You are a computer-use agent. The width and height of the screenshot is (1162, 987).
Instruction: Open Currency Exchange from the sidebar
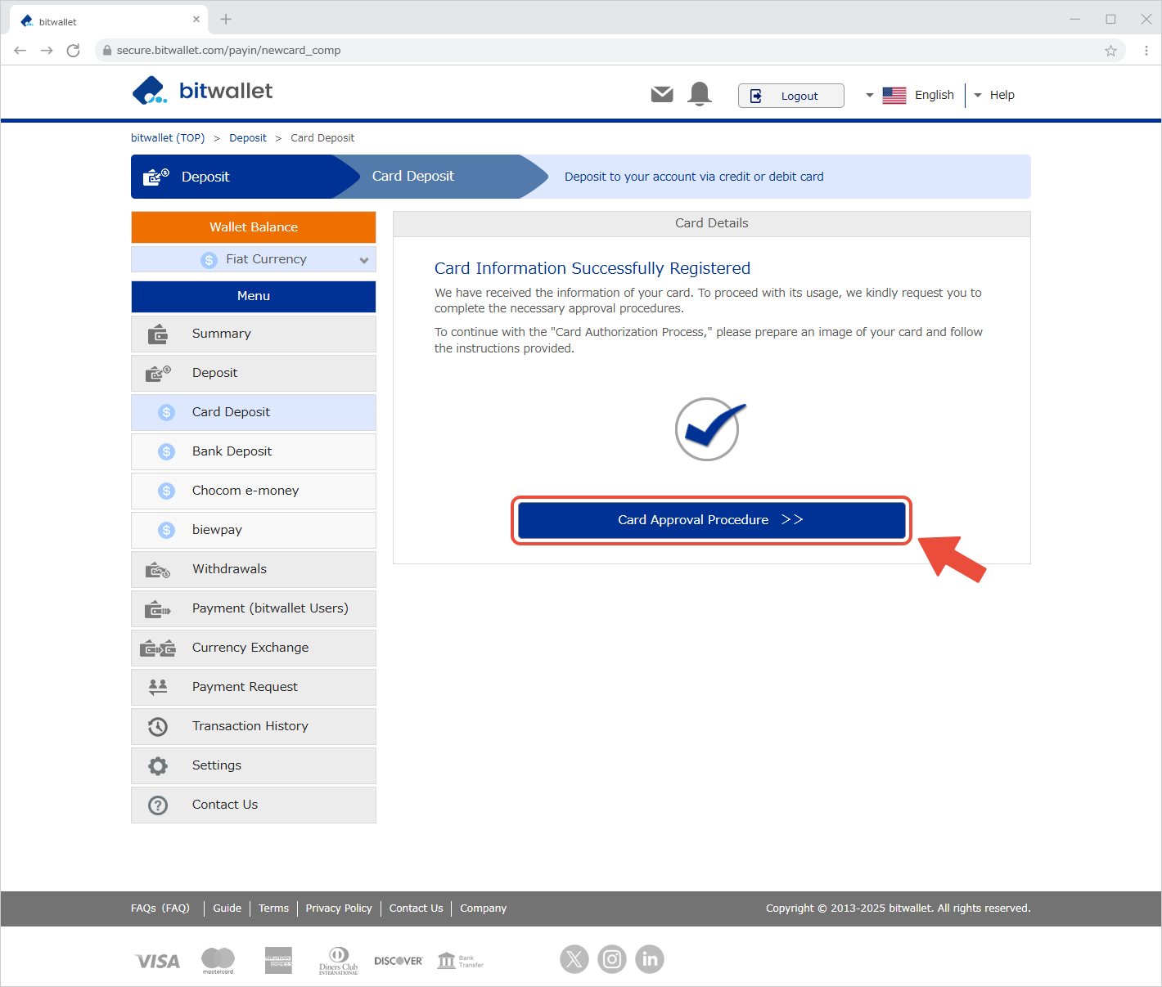pyautogui.click(x=250, y=648)
